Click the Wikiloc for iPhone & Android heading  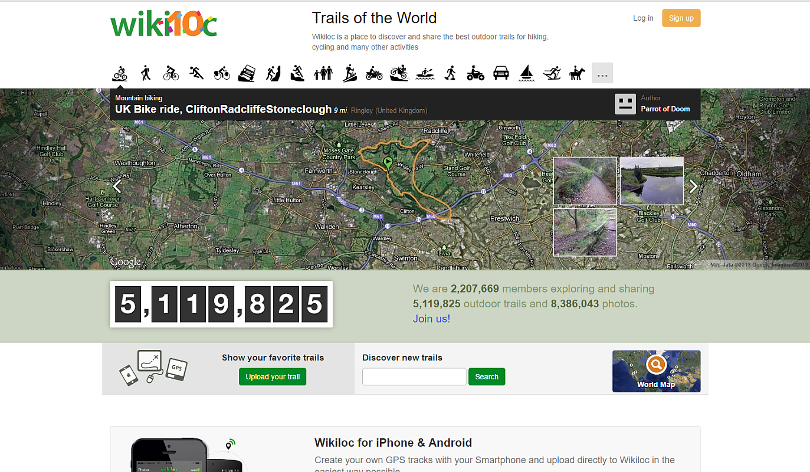393,442
